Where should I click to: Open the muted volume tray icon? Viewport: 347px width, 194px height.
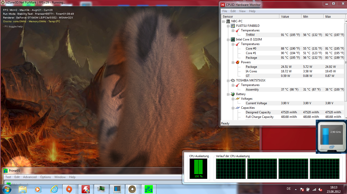click(321, 189)
